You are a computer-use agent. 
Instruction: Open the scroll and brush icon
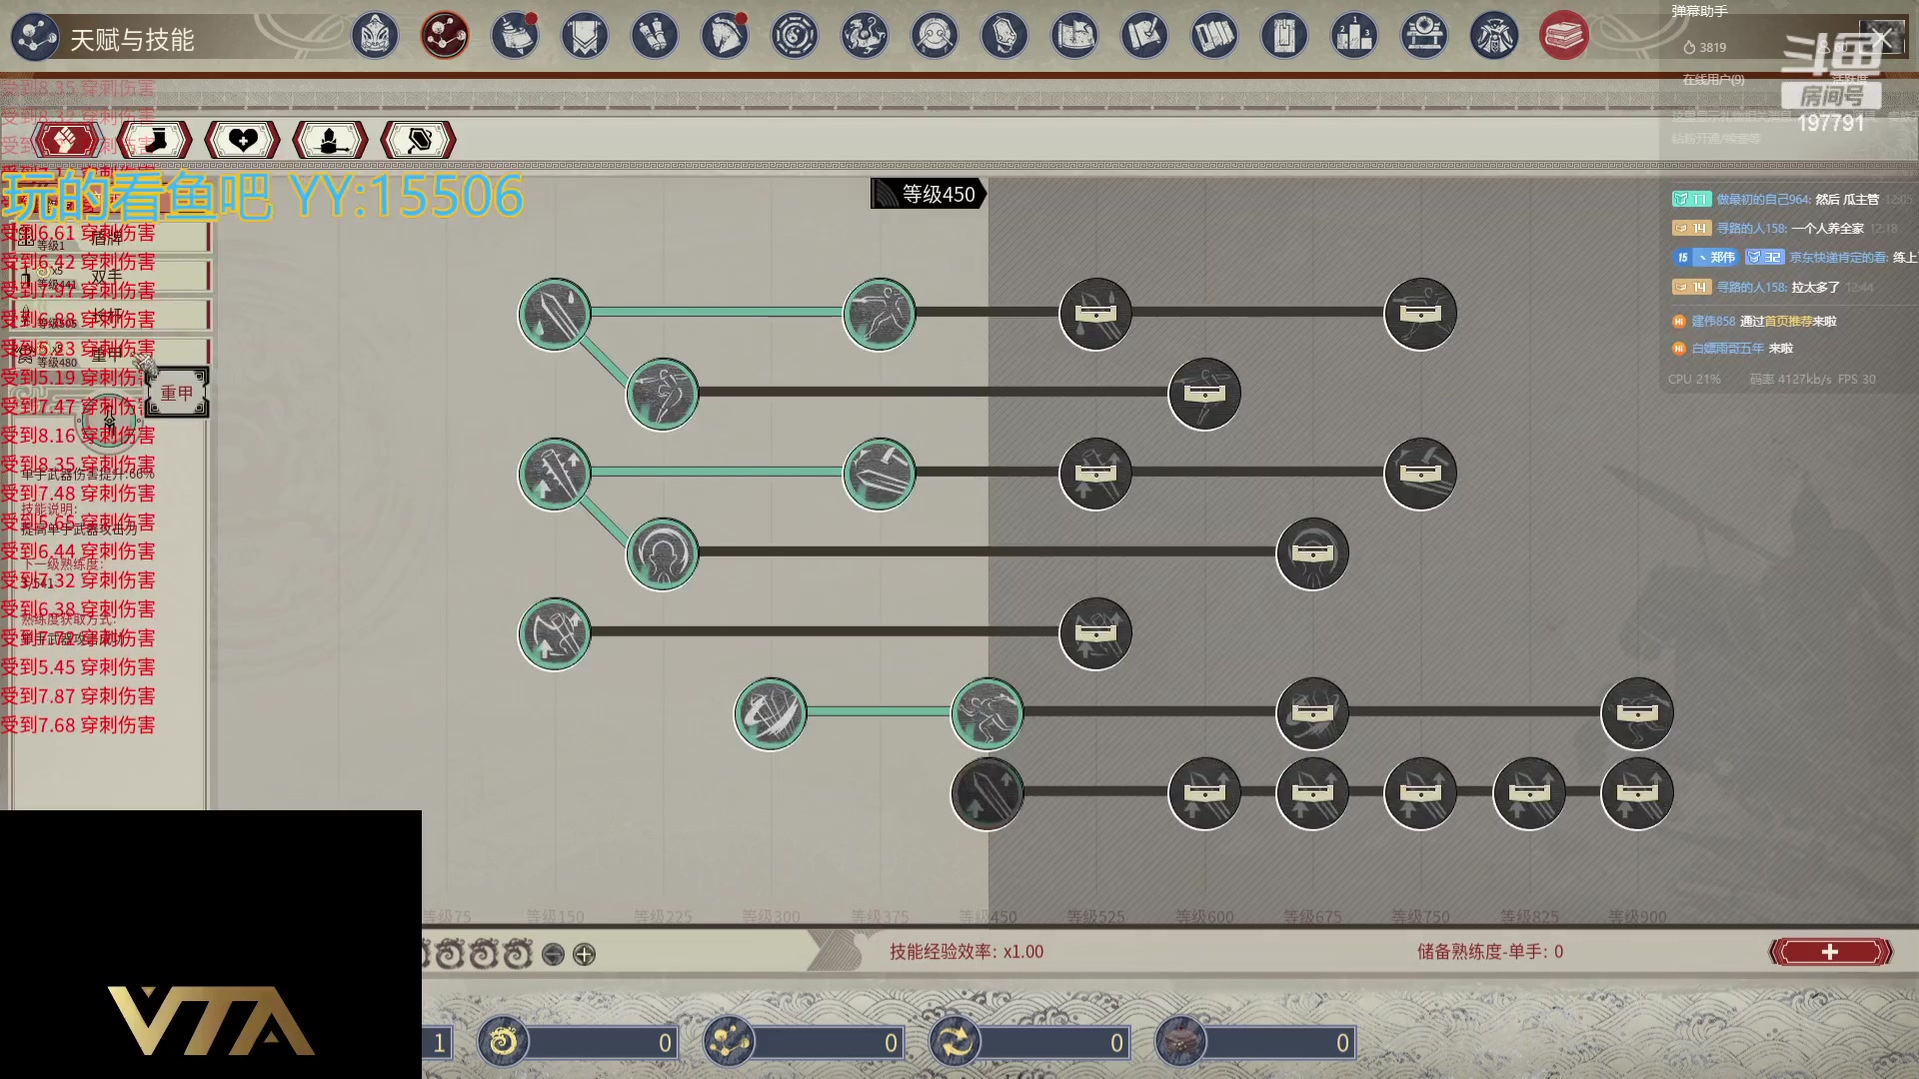point(1144,37)
